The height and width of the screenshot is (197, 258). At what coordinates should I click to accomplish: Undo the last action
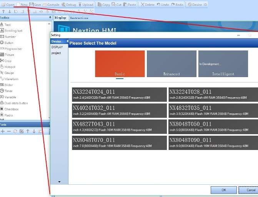(x=163, y=5)
